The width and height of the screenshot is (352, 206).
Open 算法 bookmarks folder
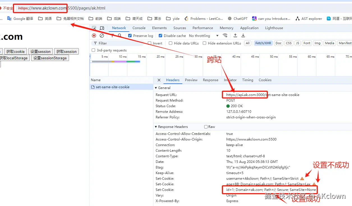[154, 18]
